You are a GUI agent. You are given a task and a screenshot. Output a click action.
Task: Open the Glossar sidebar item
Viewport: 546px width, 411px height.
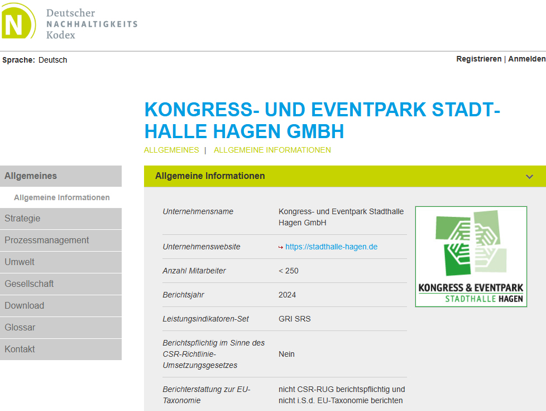pyautogui.click(x=20, y=328)
